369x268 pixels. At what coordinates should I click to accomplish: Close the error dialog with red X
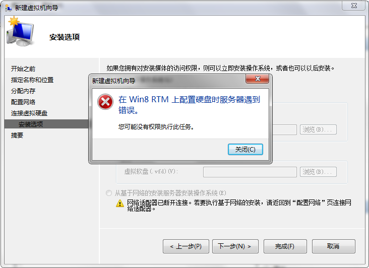pyautogui.click(x=257, y=79)
